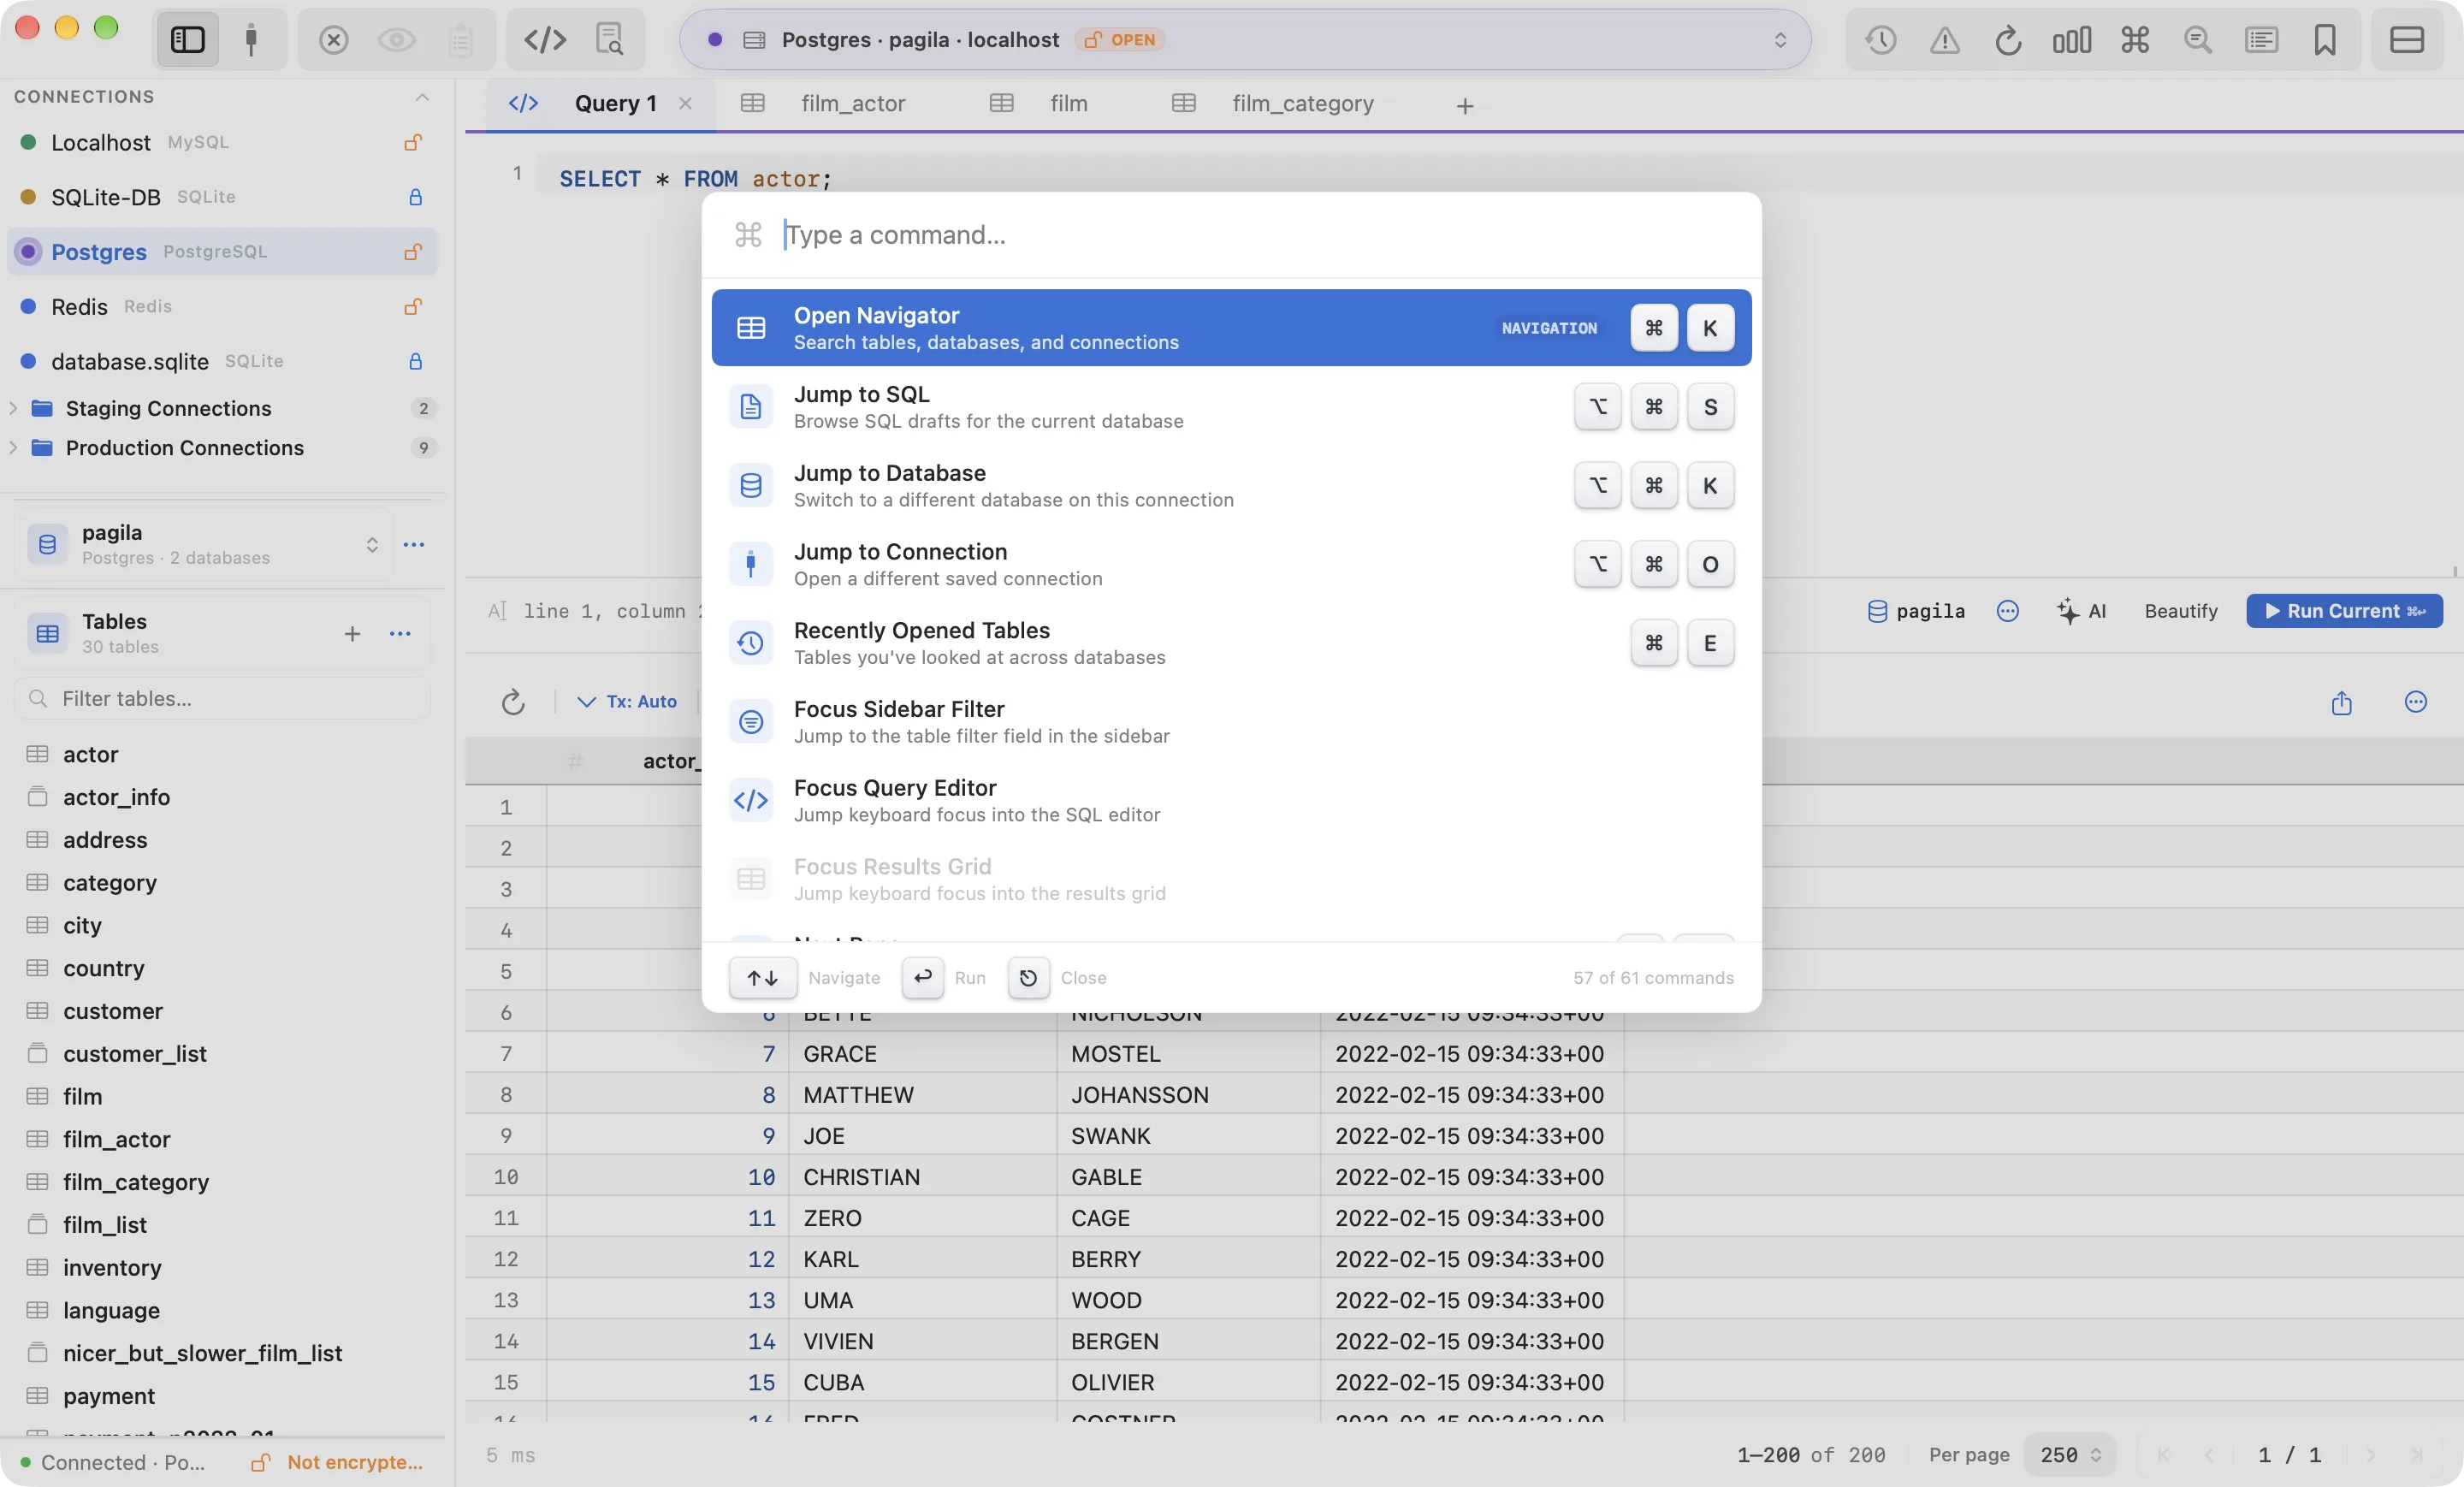Collapse the Connections section chevron

[422, 97]
